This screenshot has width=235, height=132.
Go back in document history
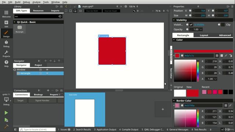click(x=66, y=7)
